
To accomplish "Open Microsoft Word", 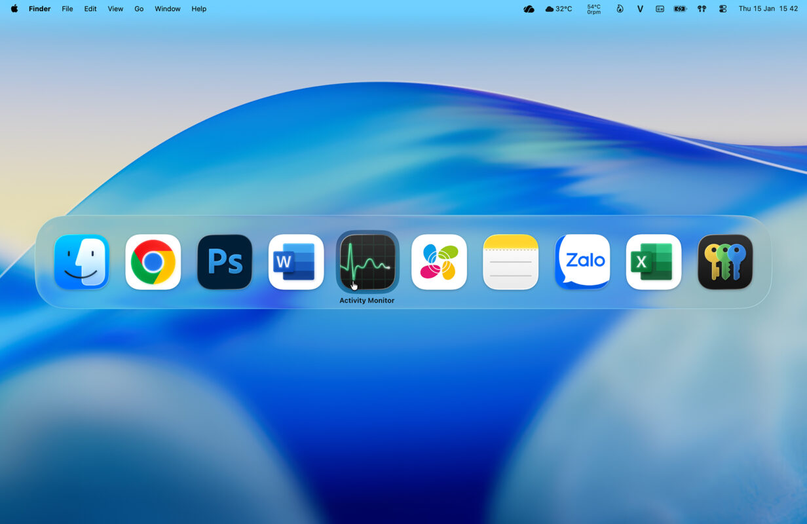I will pyautogui.click(x=295, y=261).
